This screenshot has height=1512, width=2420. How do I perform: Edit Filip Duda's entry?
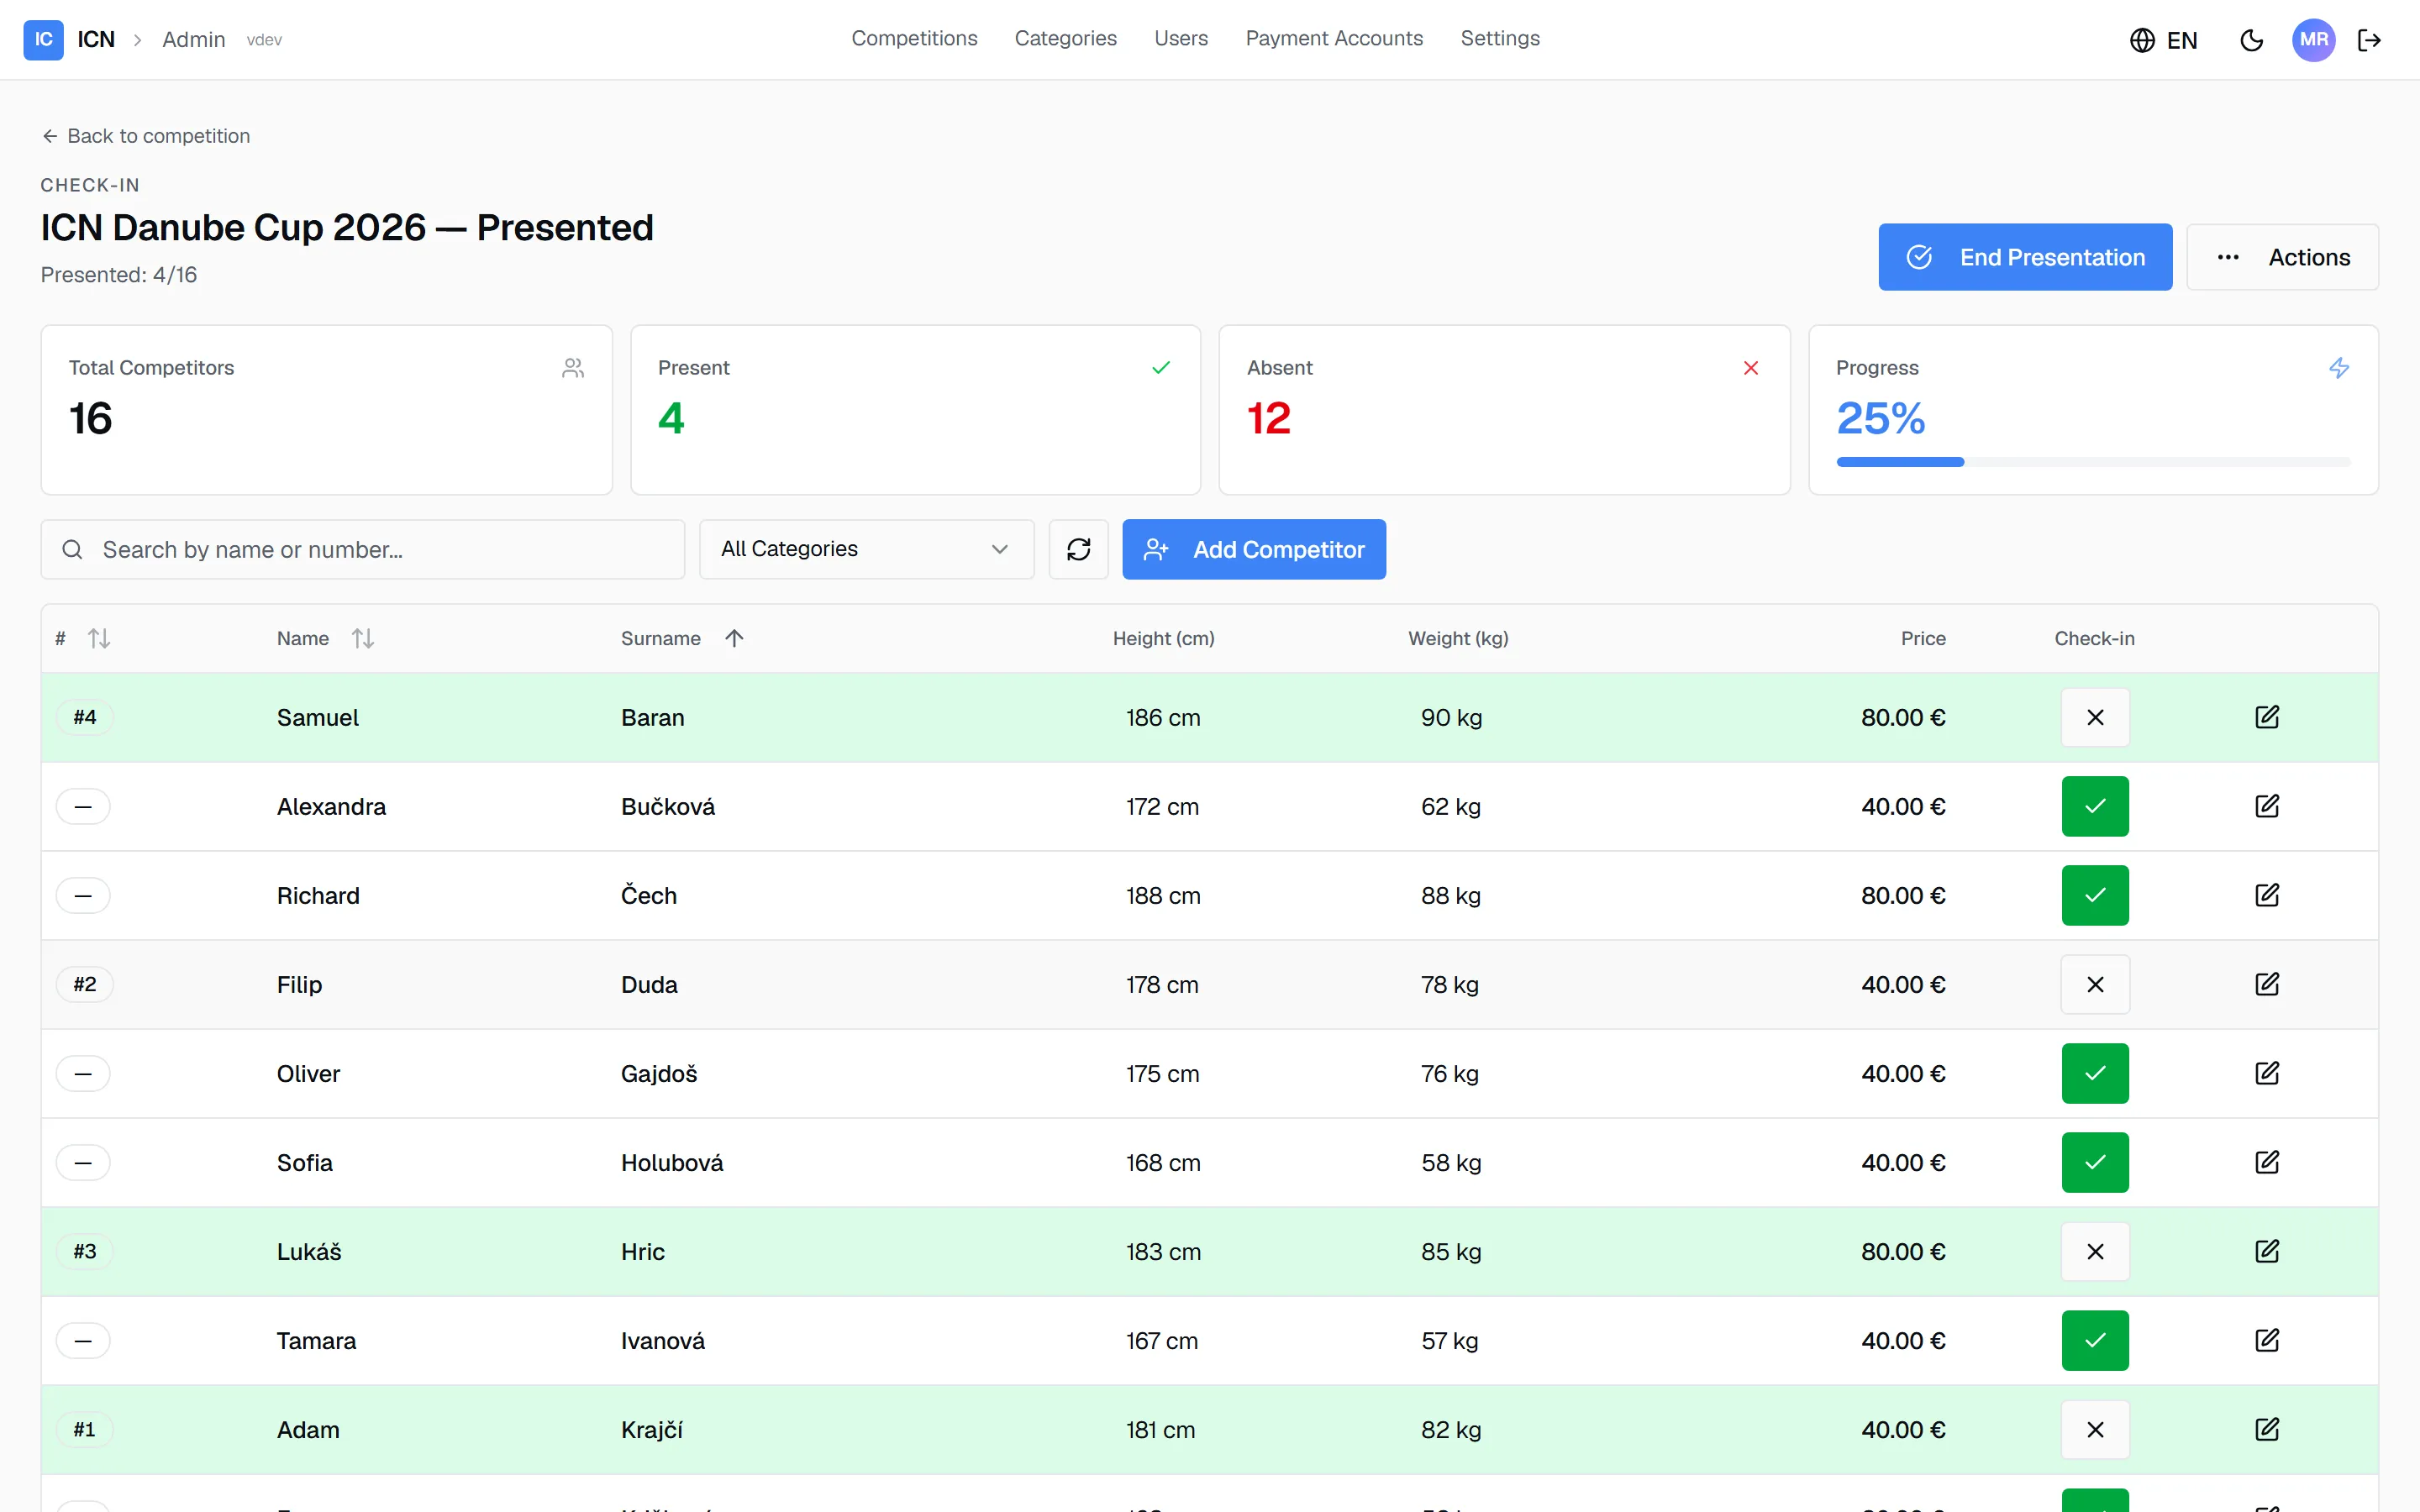click(2267, 984)
